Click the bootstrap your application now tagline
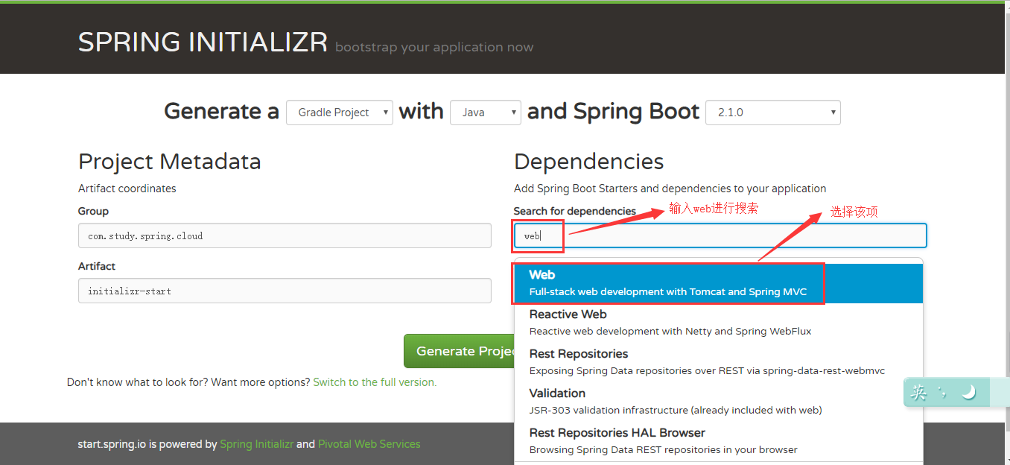The image size is (1010, 465). pyautogui.click(x=434, y=48)
